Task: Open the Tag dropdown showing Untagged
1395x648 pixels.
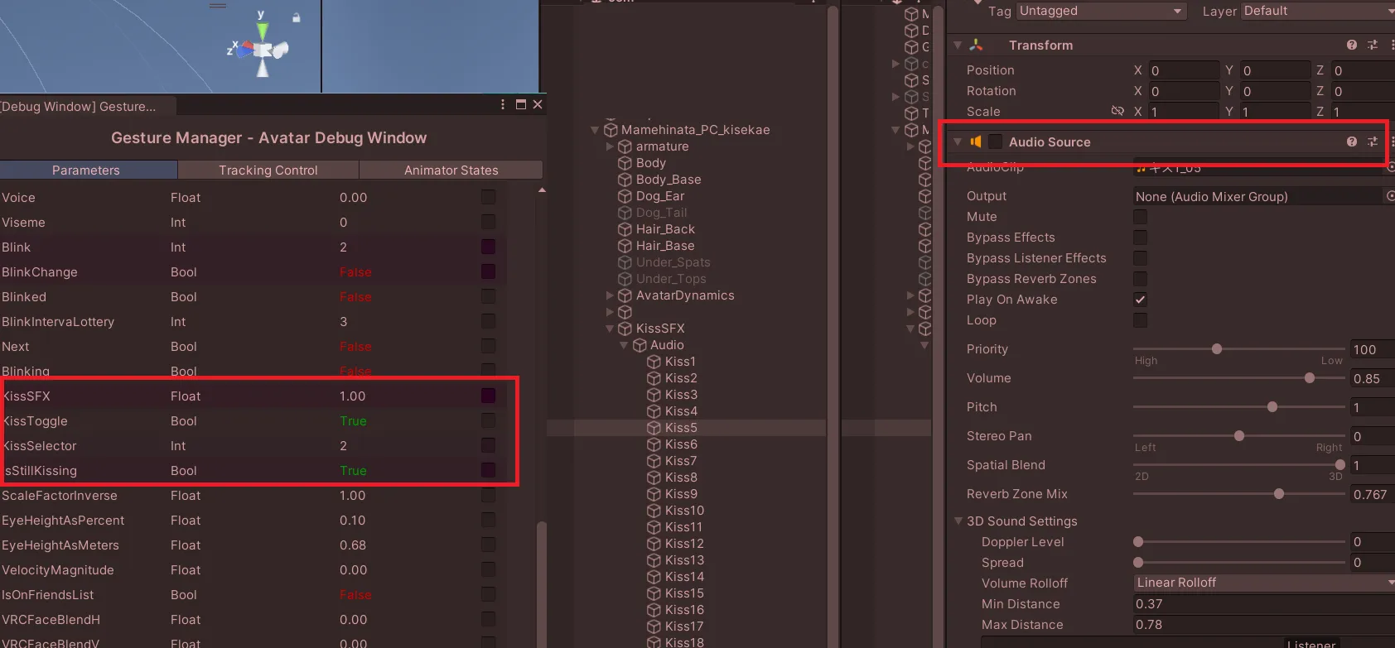Action: [1101, 11]
